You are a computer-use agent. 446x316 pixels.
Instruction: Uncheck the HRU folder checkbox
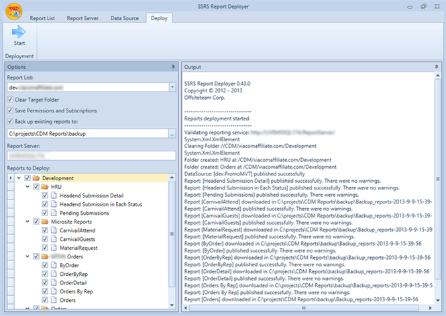[x=36, y=187]
